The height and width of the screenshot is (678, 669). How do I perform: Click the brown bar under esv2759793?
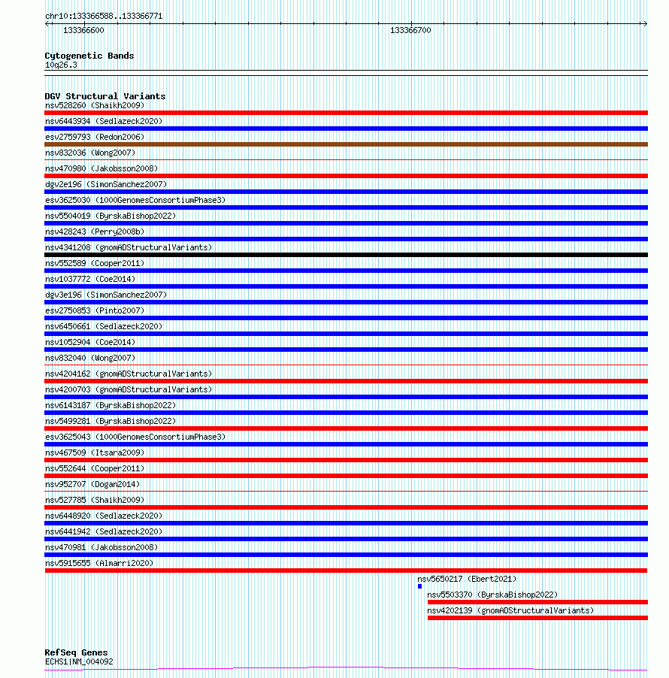click(x=346, y=144)
